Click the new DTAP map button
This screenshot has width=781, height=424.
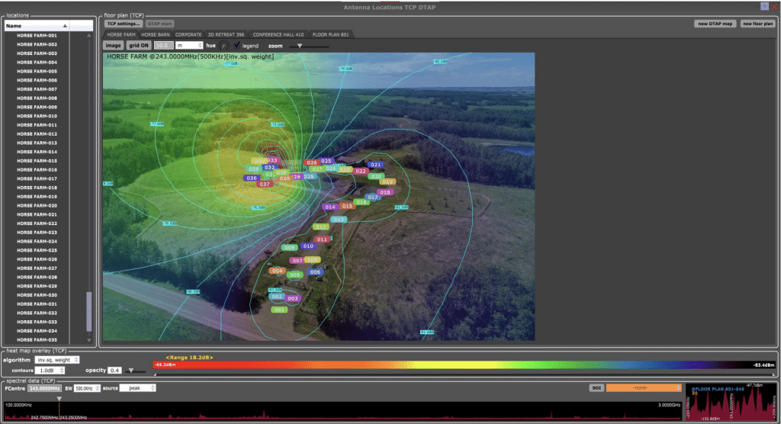(715, 24)
